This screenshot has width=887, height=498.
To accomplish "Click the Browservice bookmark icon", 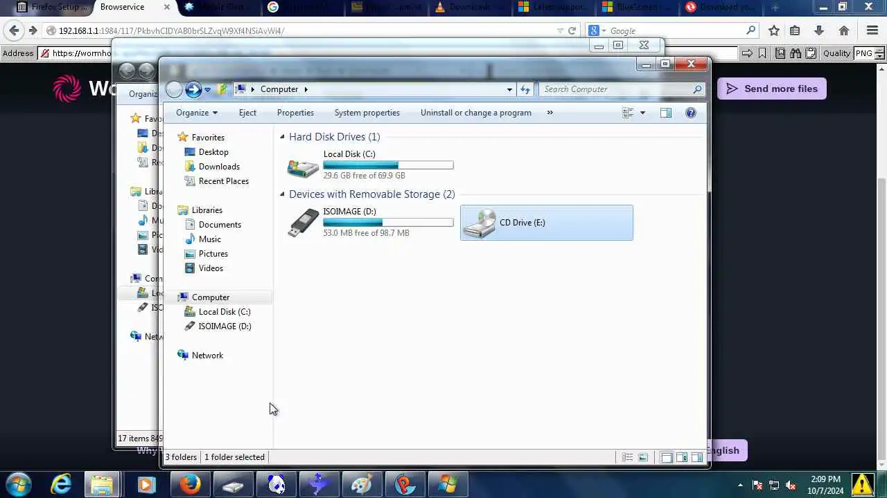I will pos(762,53).
